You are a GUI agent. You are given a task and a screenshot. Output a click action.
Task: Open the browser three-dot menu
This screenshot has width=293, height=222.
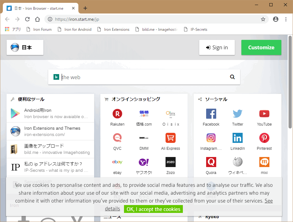tap(286, 19)
